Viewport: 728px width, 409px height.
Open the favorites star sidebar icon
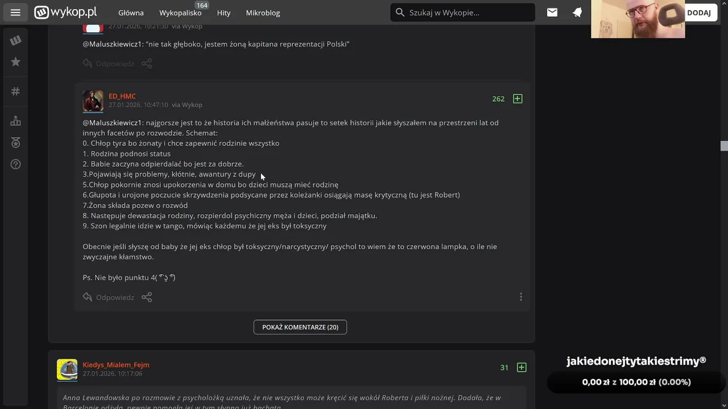point(15,61)
